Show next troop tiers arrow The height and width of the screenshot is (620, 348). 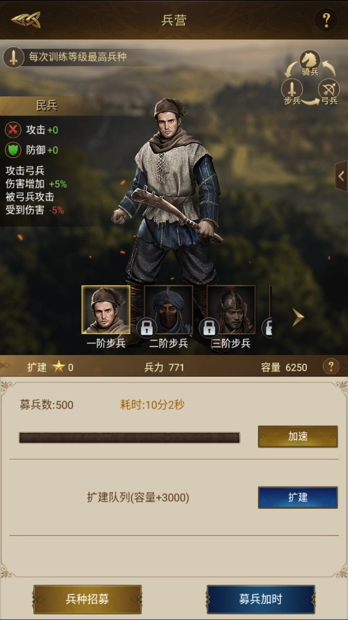(298, 317)
